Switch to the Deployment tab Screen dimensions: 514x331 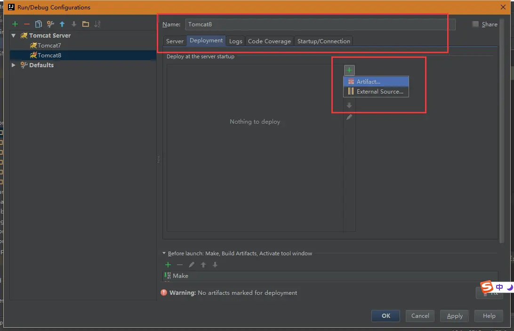pos(206,40)
